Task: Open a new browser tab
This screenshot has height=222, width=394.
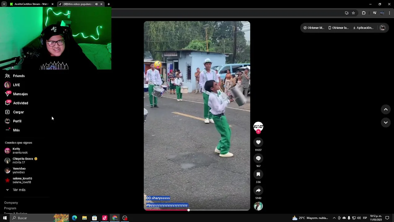Action: pyautogui.click(x=109, y=4)
